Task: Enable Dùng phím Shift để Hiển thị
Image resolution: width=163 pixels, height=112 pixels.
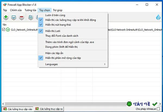Action: [x=73, y=47]
